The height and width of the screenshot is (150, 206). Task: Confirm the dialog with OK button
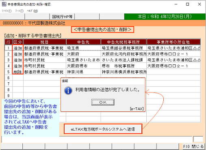pos(103,102)
